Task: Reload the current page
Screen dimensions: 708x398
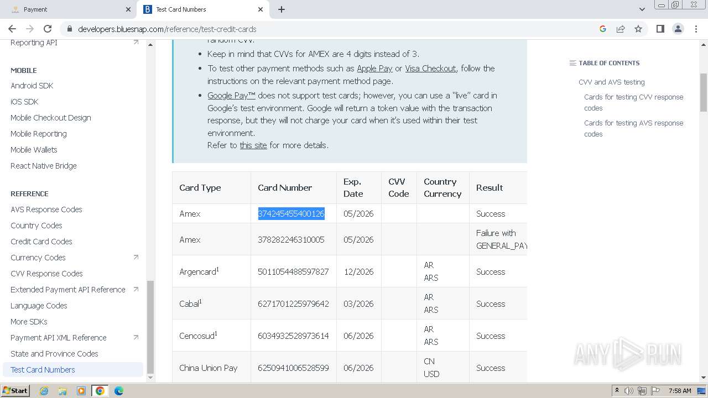Action: [48, 29]
